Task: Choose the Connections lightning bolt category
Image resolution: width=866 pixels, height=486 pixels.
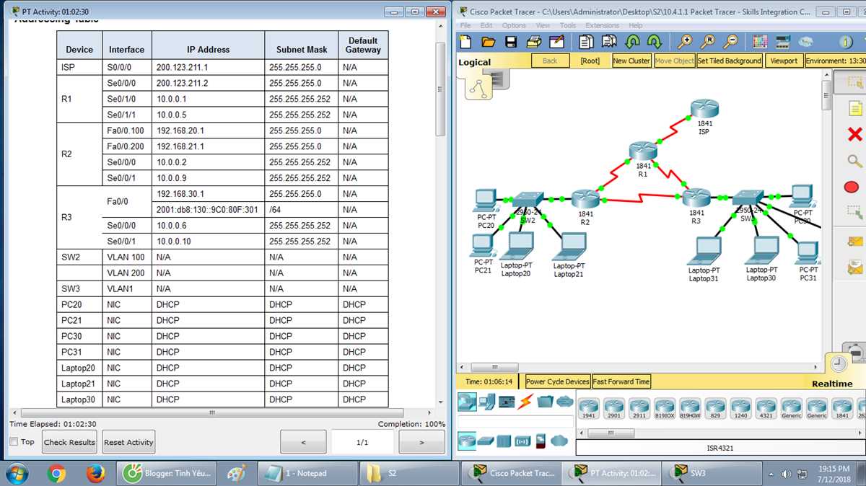Action: (x=525, y=402)
